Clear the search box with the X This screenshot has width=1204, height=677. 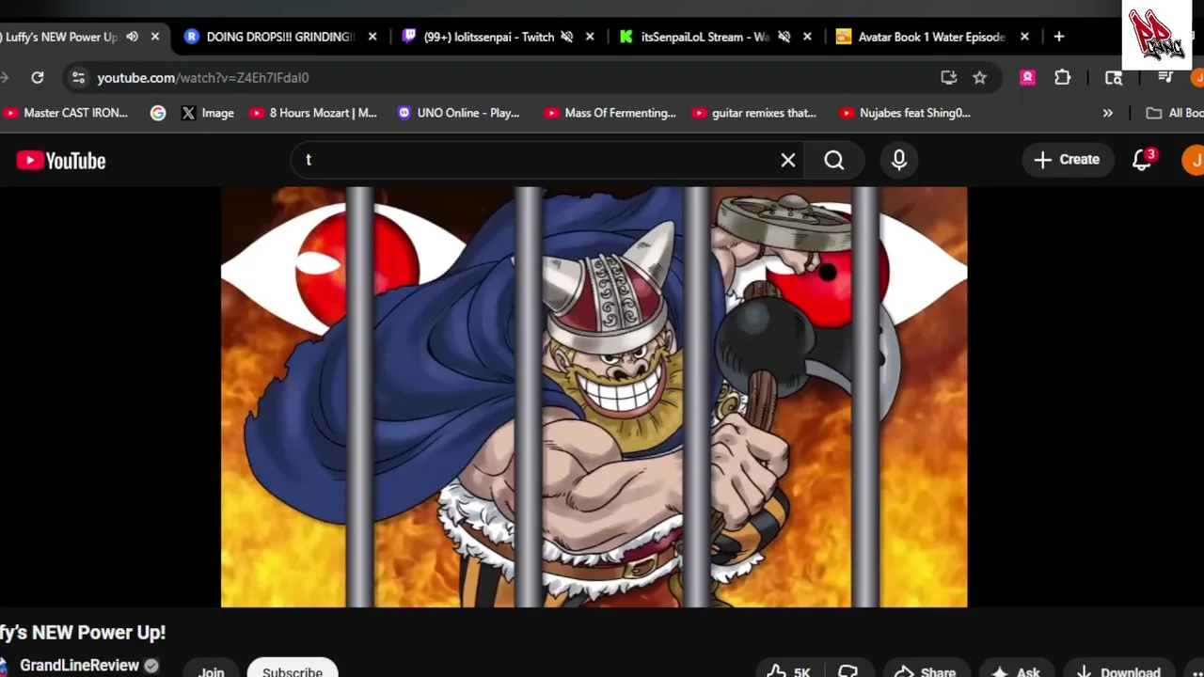coord(788,160)
